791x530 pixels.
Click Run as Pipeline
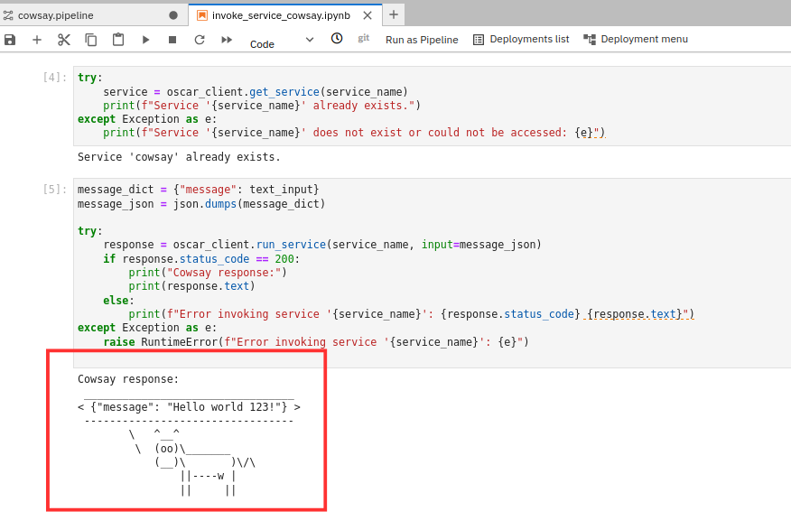click(x=422, y=40)
